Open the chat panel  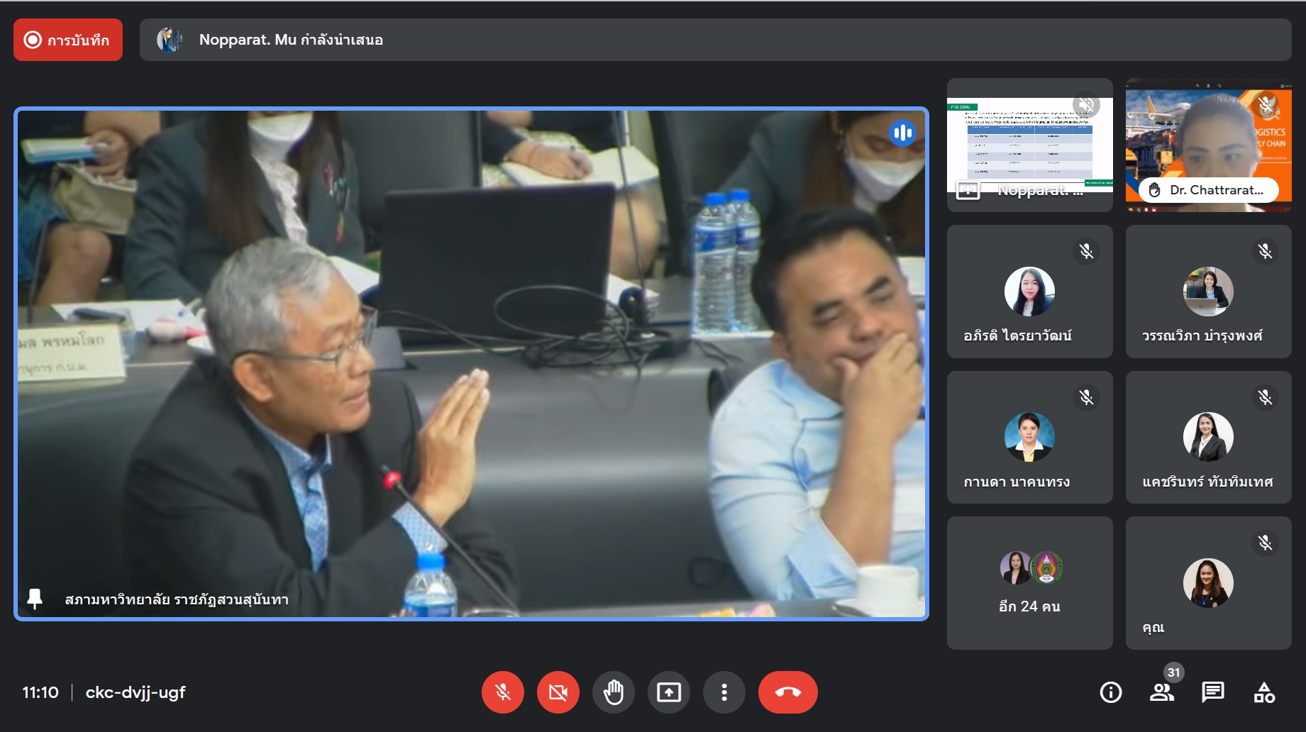1212,692
